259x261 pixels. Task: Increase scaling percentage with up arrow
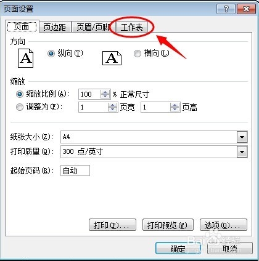(105, 92)
